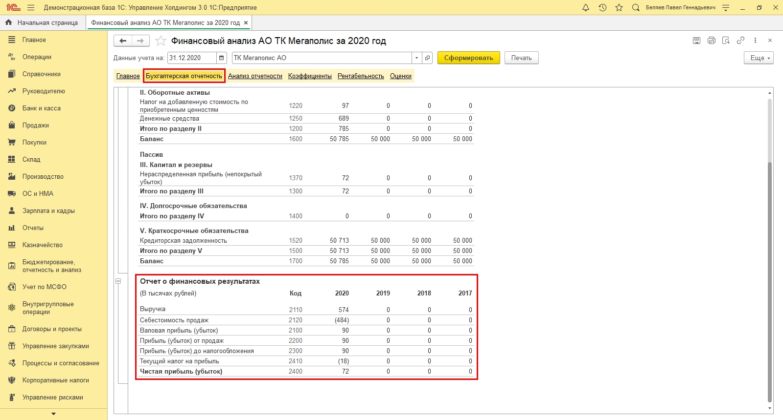Open the Рентабельность tab
Image resolution: width=783 pixels, height=420 pixels.
pos(361,76)
